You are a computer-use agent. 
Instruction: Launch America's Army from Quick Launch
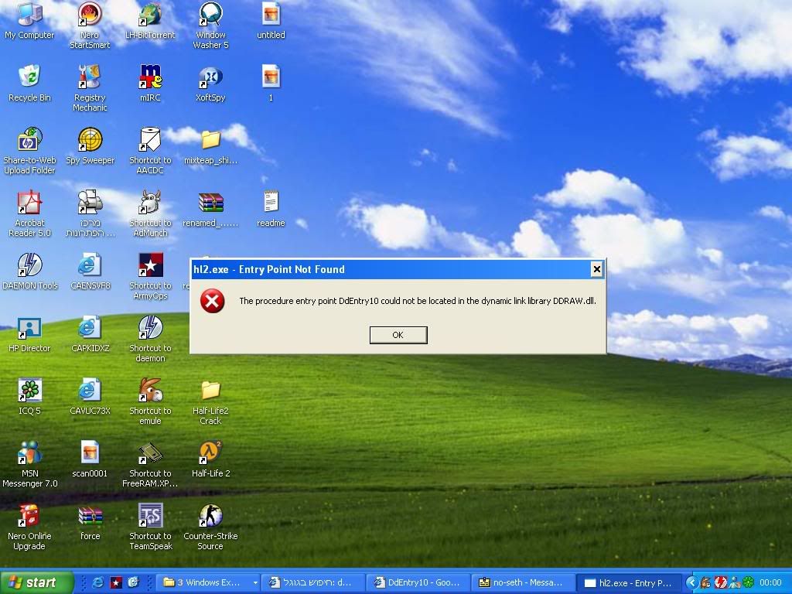[x=116, y=582]
